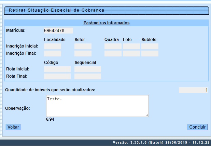Click the Voltar button
The height and width of the screenshot is (146, 211).
(x=13, y=127)
